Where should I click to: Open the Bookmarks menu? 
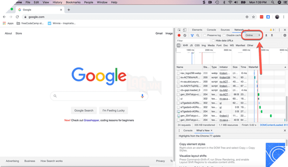[x=73, y=2]
